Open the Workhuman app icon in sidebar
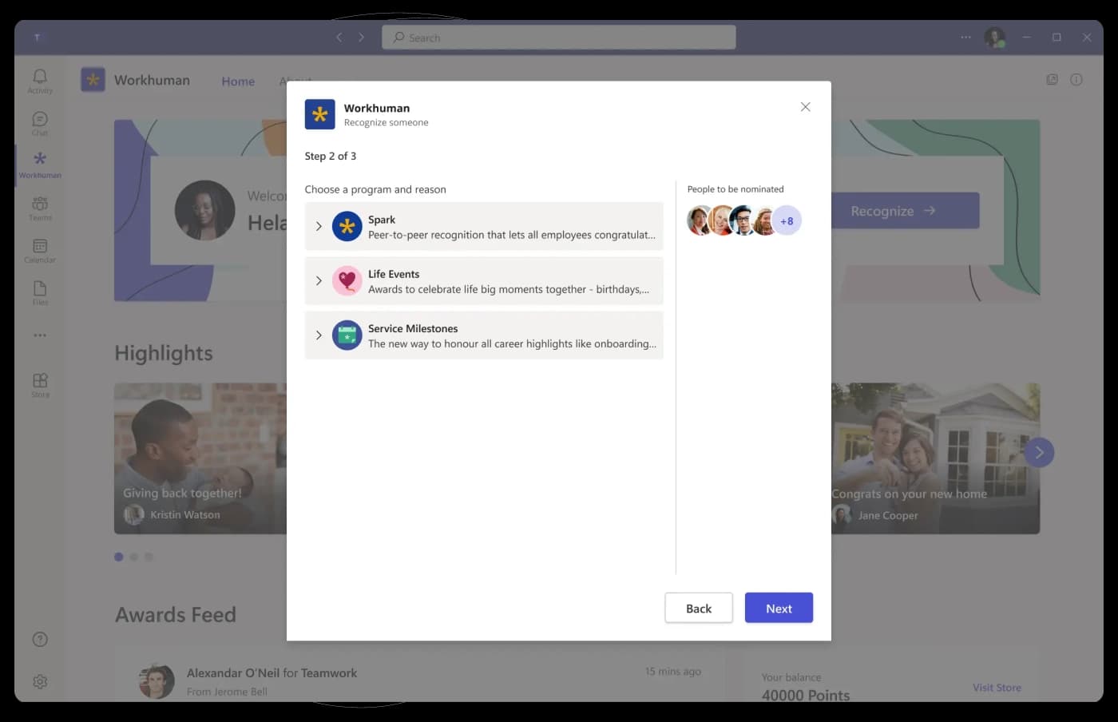This screenshot has width=1118, height=722. click(x=39, y=164)
